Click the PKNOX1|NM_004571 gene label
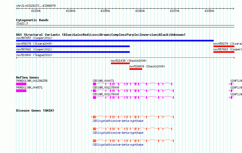 (x=29, y=87)
